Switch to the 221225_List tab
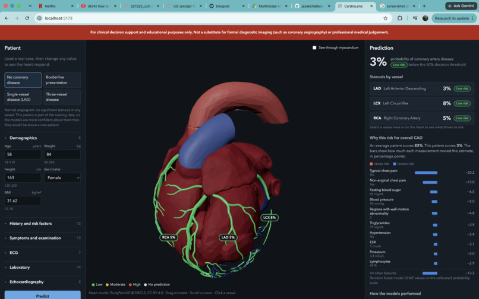 point(140,6)
